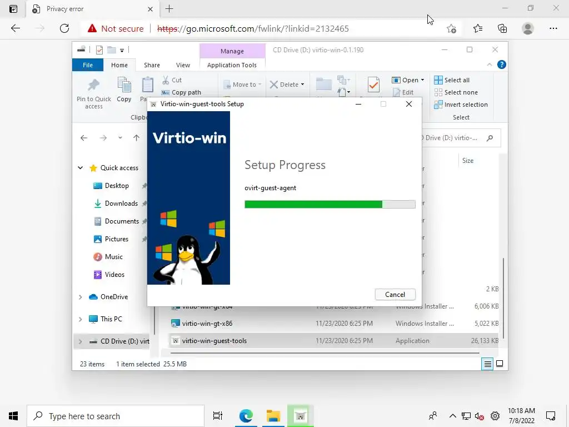Go up one folder level
Screen dimensions: 569x427
pos(136,138)
